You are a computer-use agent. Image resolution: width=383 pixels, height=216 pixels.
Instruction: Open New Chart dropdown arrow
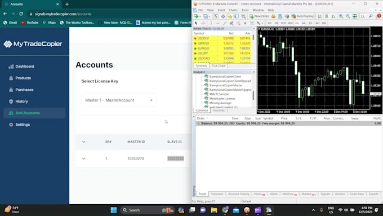(x=200, y=16)
